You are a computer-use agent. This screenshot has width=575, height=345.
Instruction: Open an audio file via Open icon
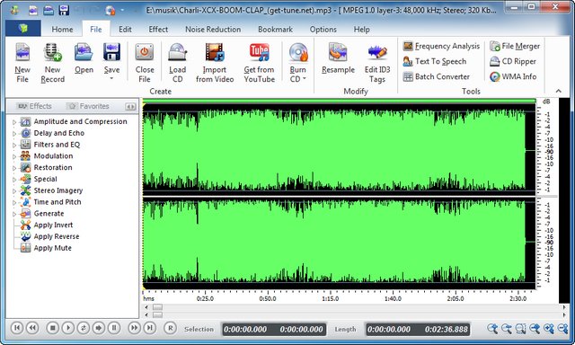tap(84, 52)
